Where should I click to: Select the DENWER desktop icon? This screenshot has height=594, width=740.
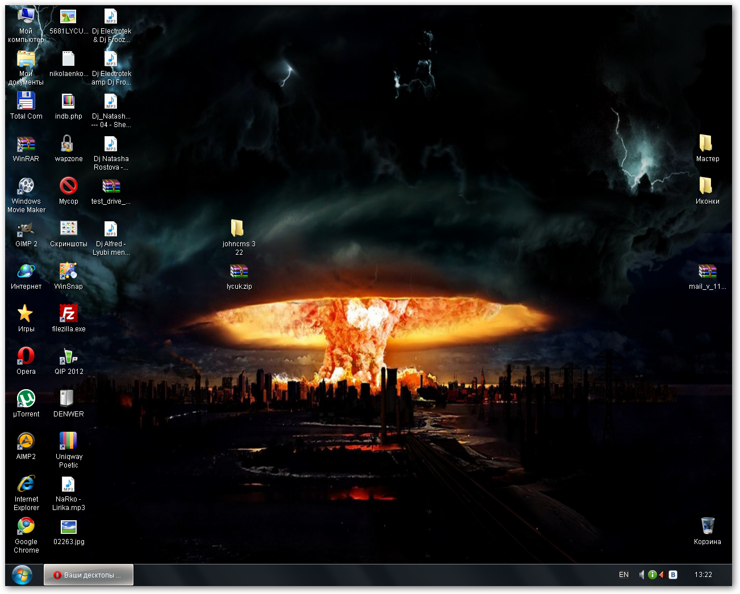(x=68, y=399)
